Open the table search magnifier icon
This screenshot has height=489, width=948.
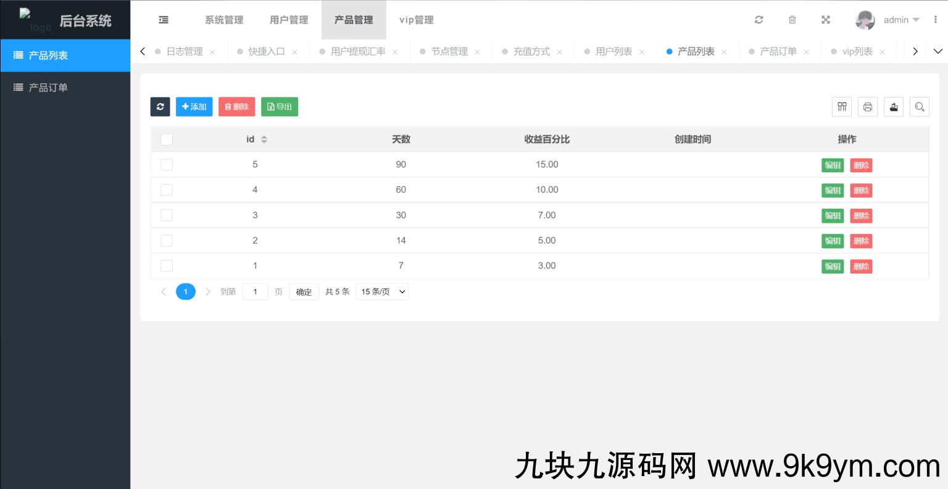919,107
